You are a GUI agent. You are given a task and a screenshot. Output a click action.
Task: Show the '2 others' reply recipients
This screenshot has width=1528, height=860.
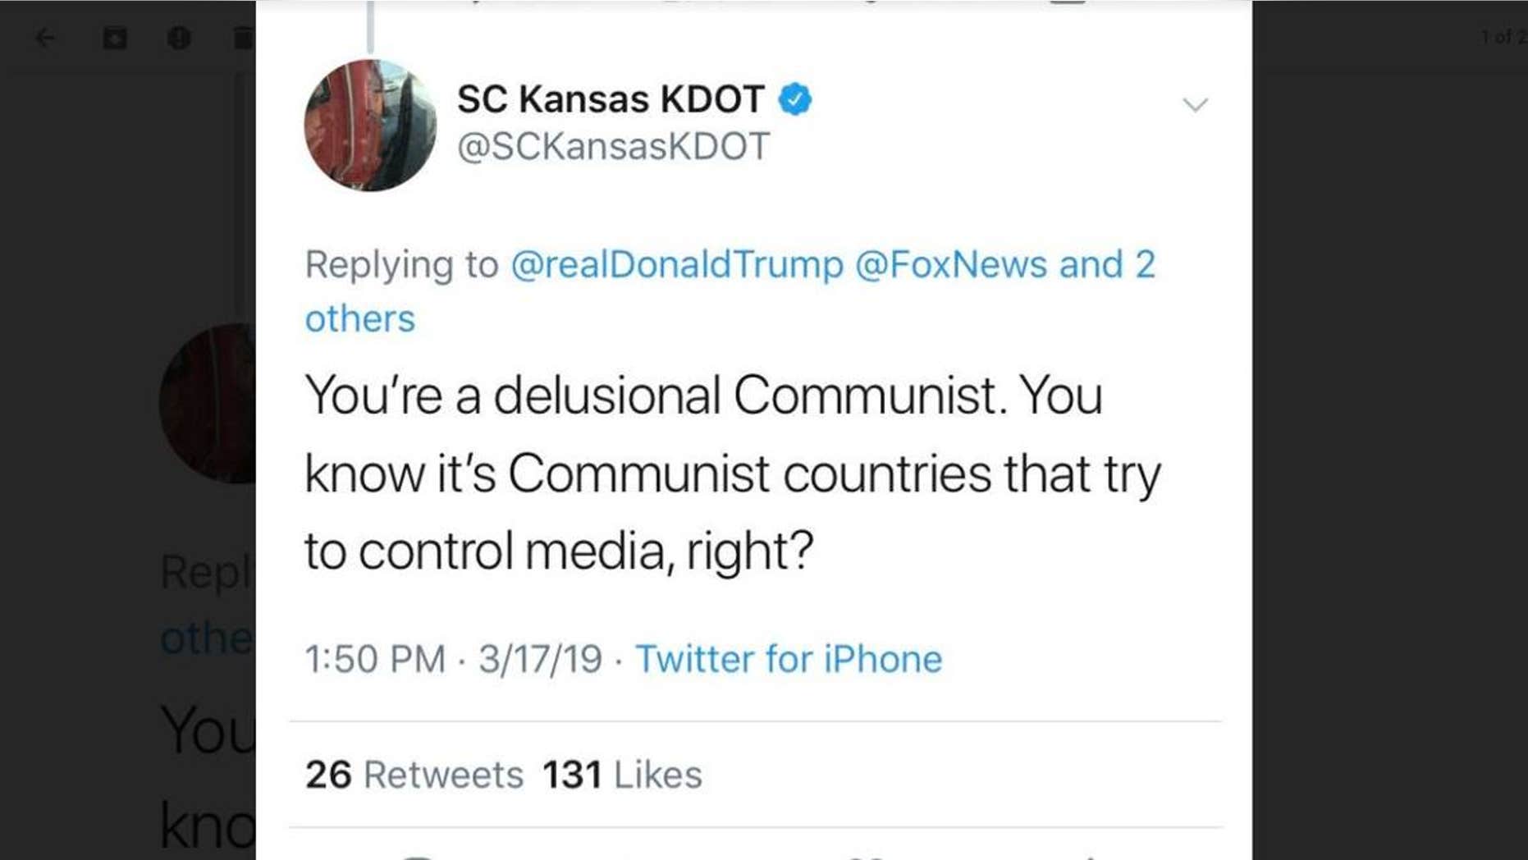click(730, 291)
